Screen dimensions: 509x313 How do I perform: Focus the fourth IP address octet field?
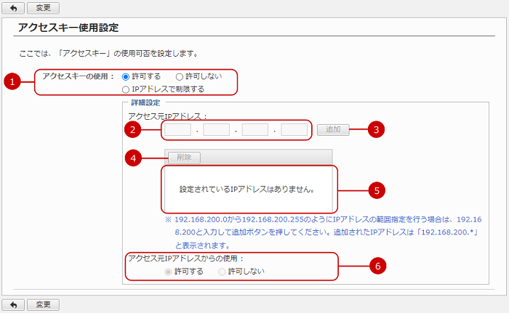click(294, 130)
